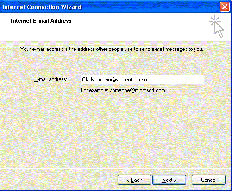The height and width of the screenshot is (192, 232).
Task: Click the Next button
Action: click(x=169, y=180)
